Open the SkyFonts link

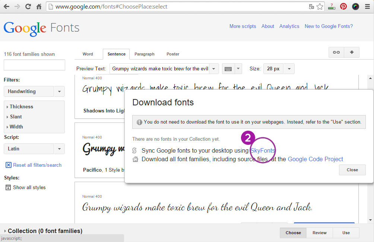[x=263, y=150]
